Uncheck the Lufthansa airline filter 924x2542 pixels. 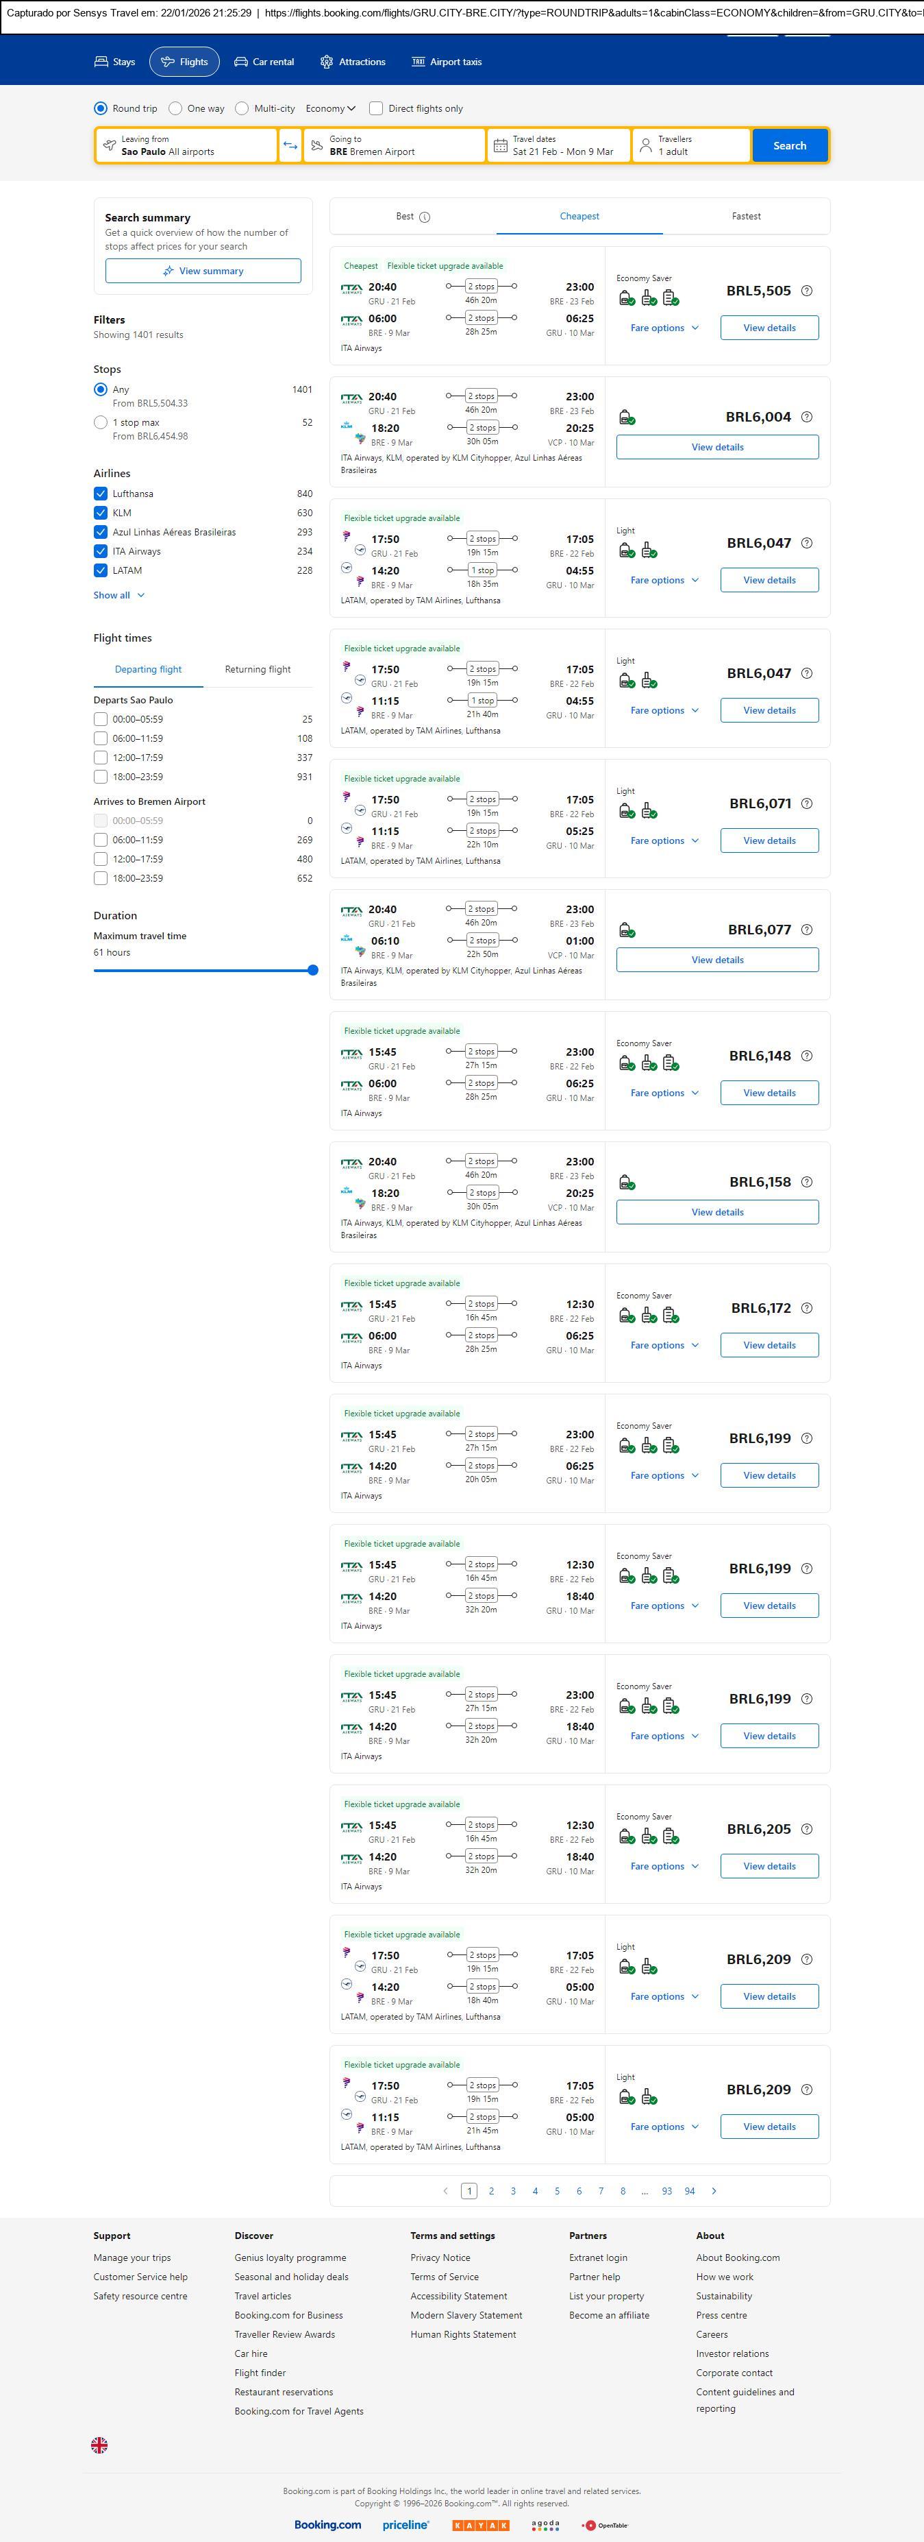[x=101, y=494]
